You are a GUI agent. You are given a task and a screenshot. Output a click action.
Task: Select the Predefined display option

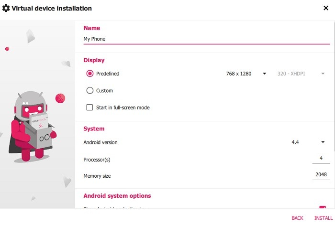pyautogui.click(x=89, y=74)
